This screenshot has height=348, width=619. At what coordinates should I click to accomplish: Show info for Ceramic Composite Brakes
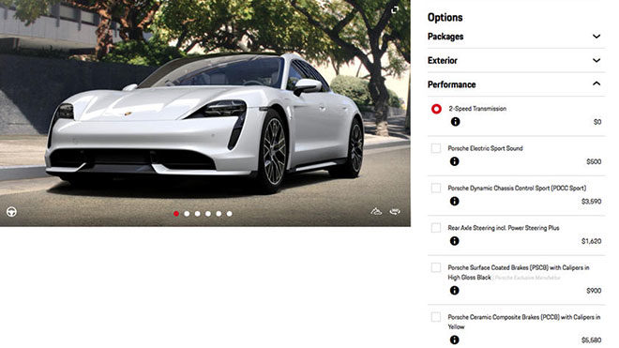tap(454, 340)
